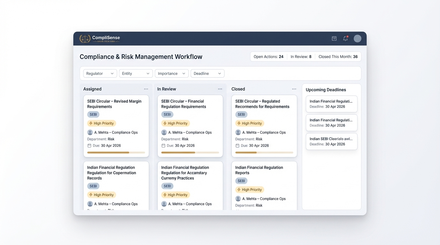The image size is (440, 245).
Task: Click calendar icon on Financial Regulation Requirements card
Action: pos(163,145)
